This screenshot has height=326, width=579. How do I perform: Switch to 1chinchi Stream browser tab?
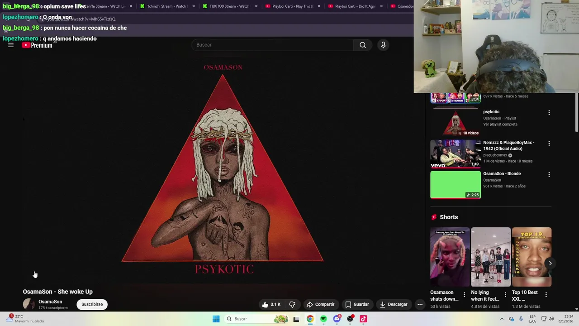166,6
